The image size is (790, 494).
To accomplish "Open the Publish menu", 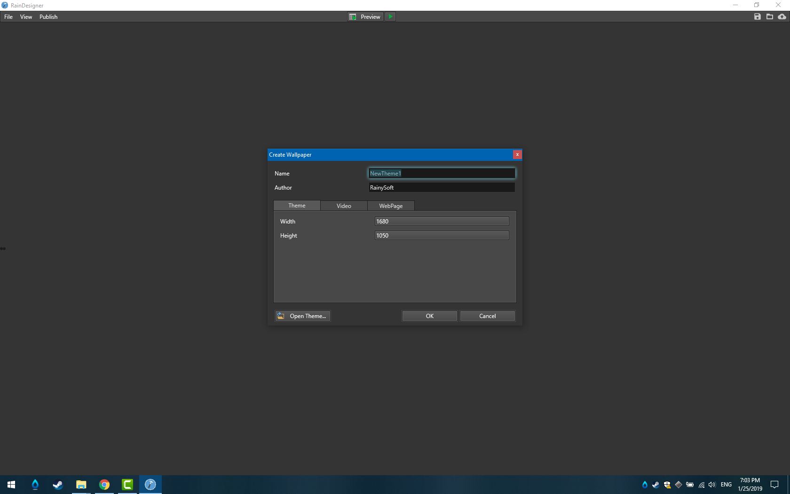I will coord(48,16).
